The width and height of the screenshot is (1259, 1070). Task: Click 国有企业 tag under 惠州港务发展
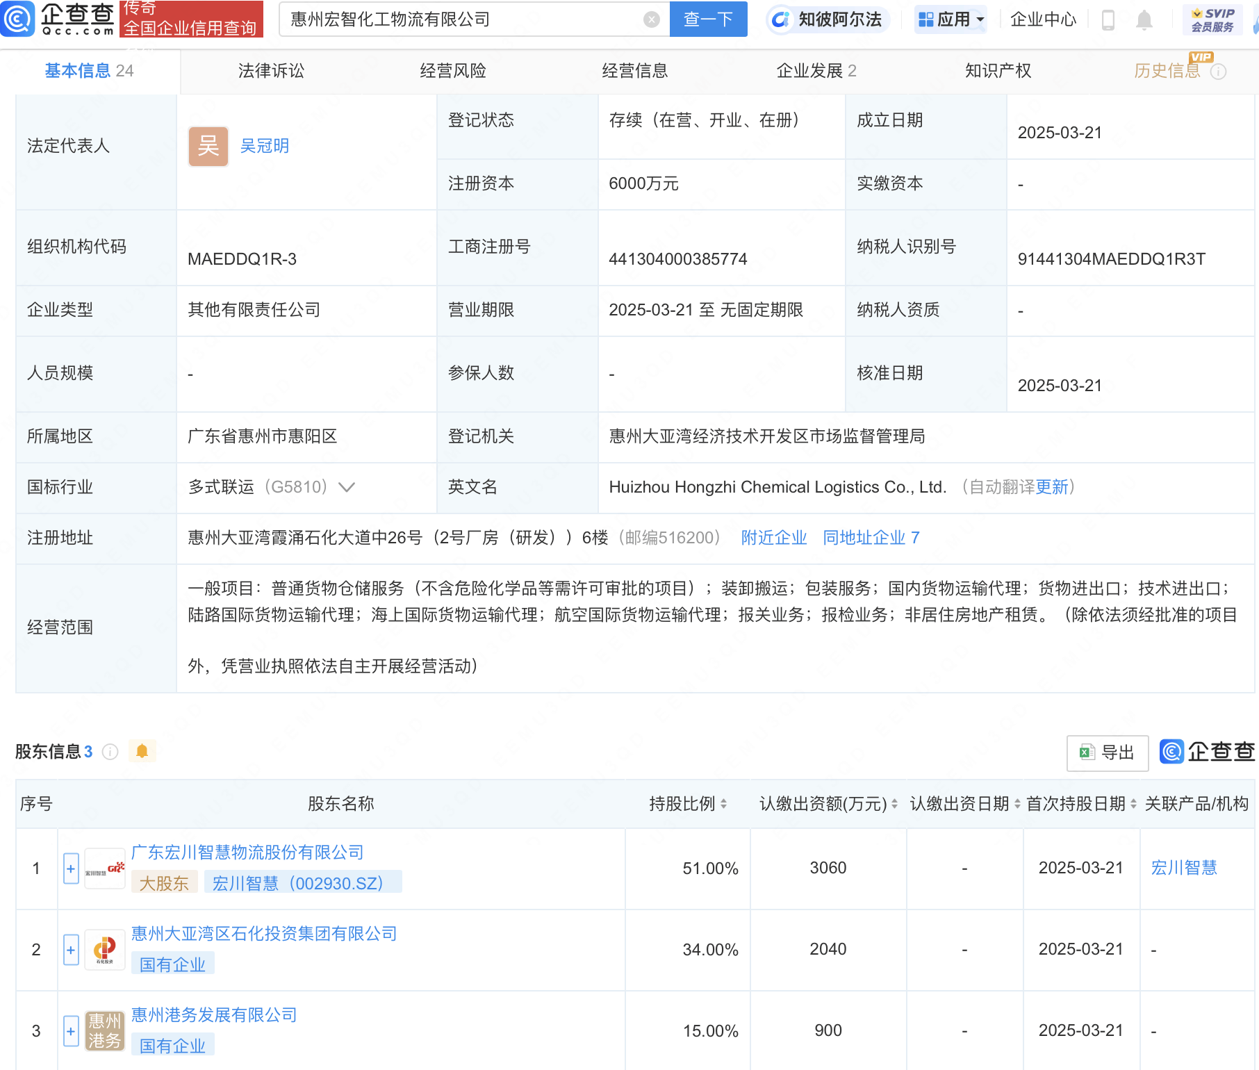tap(172, 1046)
